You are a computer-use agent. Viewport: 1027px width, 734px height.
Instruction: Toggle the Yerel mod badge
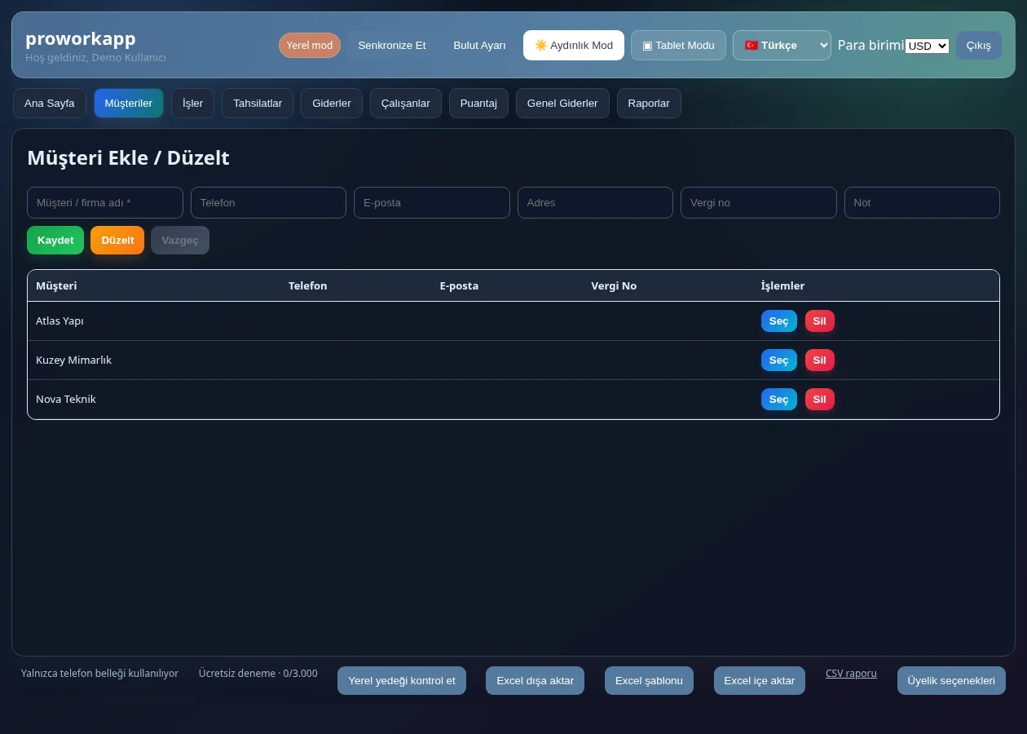click(310, 45)
